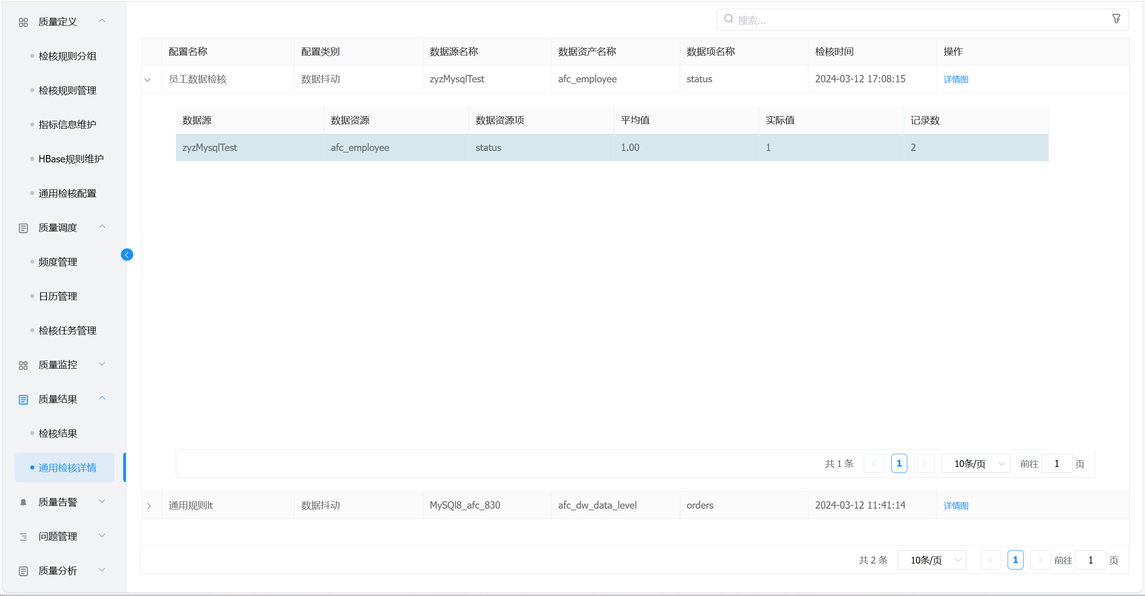This screenshot has height=596, width=1145.
Task: Click the 质量定义 grid icon
Action: [23, 22]
